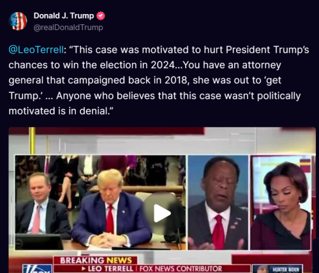Open the flag-patterned profile avatar
Viewport: 319px width, 273px height.
18,21
